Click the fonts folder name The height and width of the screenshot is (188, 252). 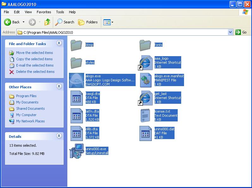pyautogui.click(x=158, y=45)
